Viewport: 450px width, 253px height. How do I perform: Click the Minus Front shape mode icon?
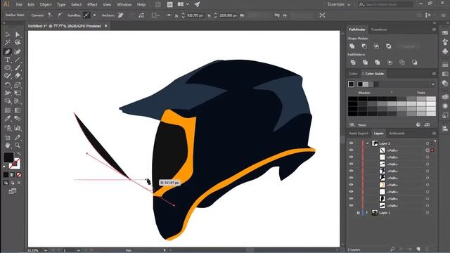point(364,46)
